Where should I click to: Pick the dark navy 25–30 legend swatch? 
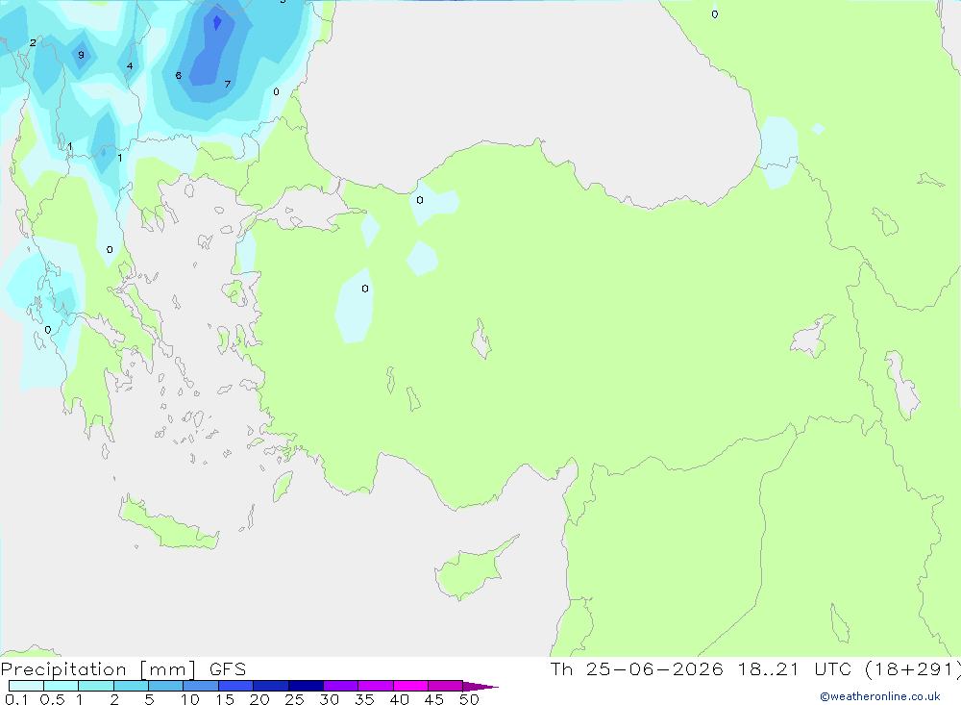[306, 686]
